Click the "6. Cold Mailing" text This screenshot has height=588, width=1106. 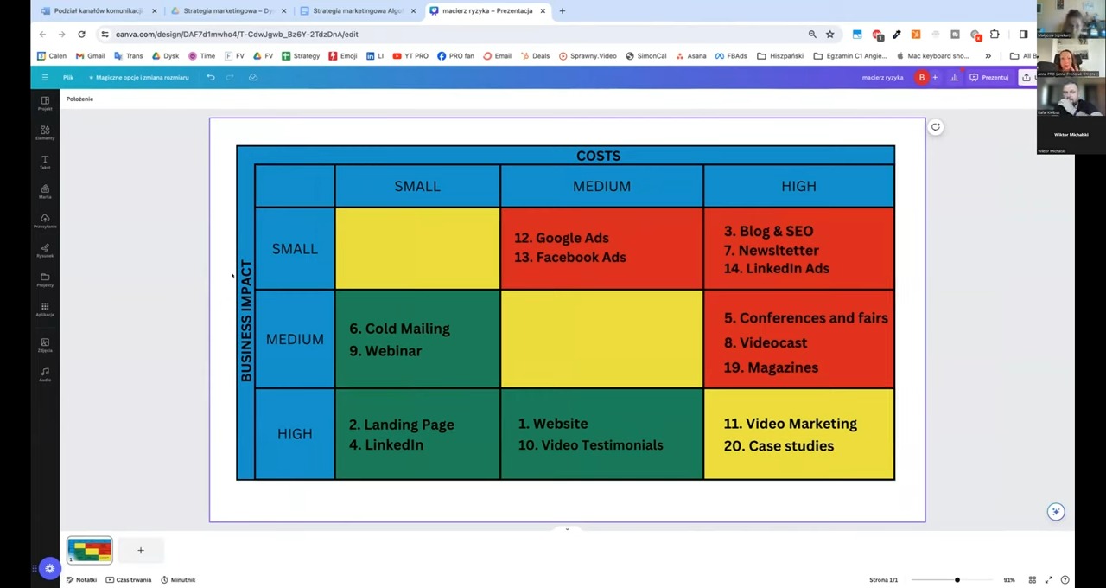[399, 329]
